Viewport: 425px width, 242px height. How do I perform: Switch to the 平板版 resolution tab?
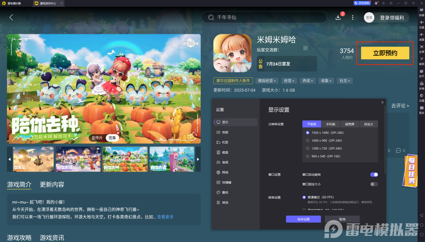tap(312, 124)
